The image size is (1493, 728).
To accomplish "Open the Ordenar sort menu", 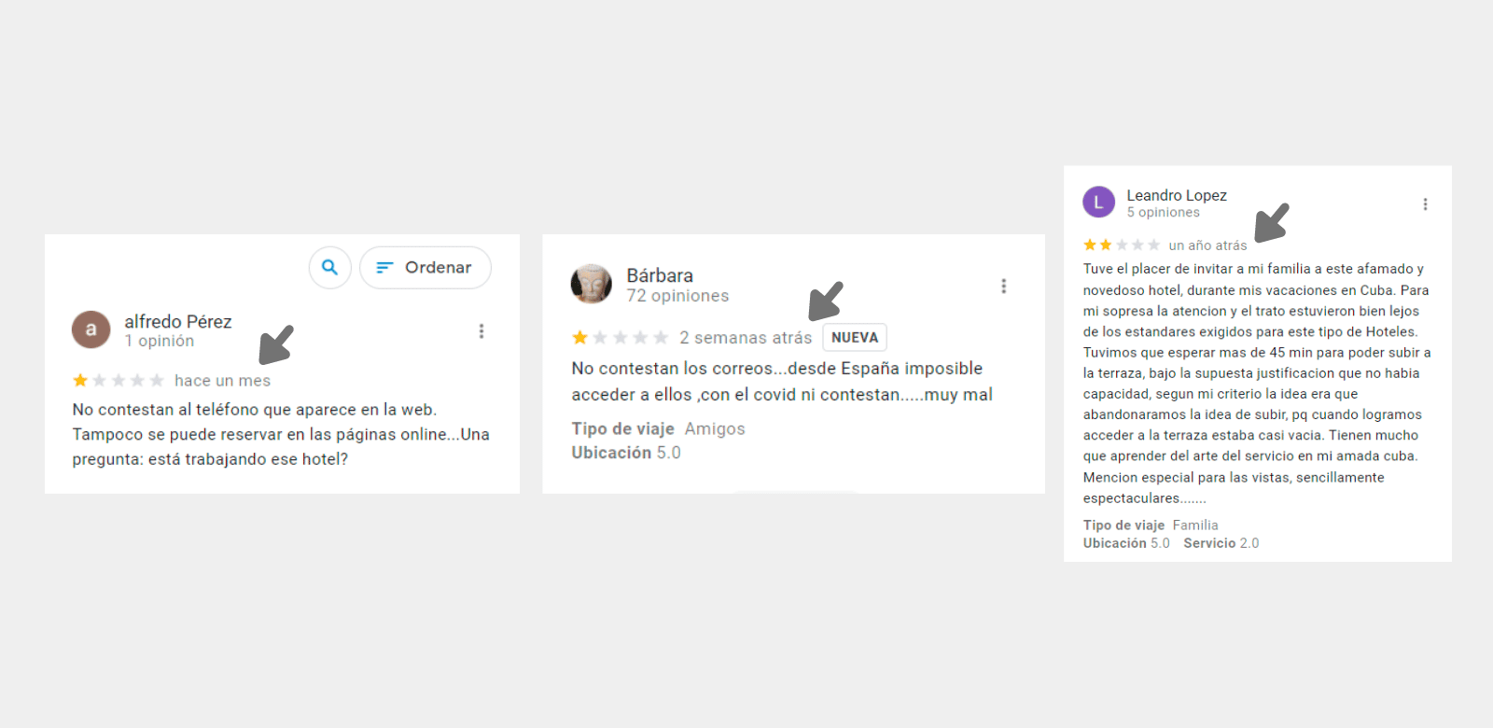I will [426, 268].
